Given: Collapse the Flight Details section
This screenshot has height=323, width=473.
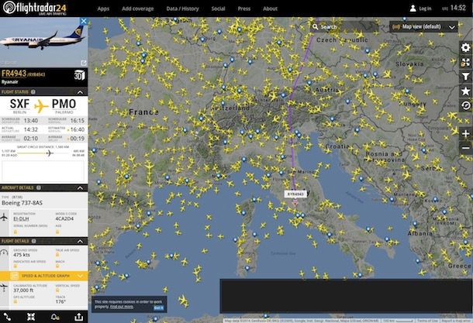Looking at the screenshot, I should pos(80,241).
